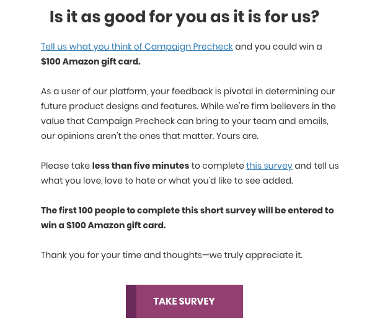Click the question mark ending the headline
The image size is (367, 330).
[315, 17]
